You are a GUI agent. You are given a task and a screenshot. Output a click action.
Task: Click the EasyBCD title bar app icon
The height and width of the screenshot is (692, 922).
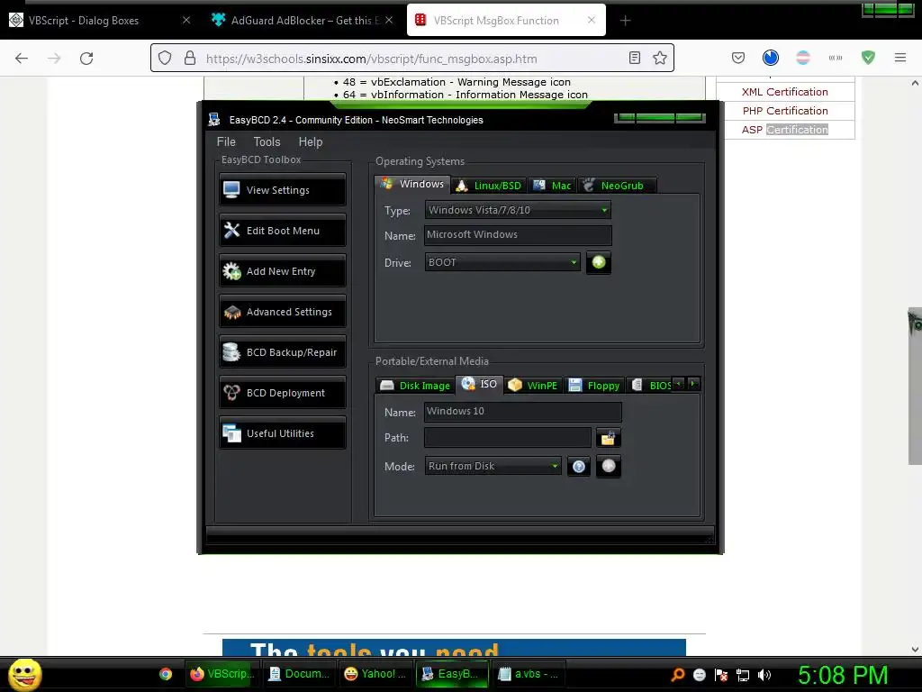(x=214, y=120)
